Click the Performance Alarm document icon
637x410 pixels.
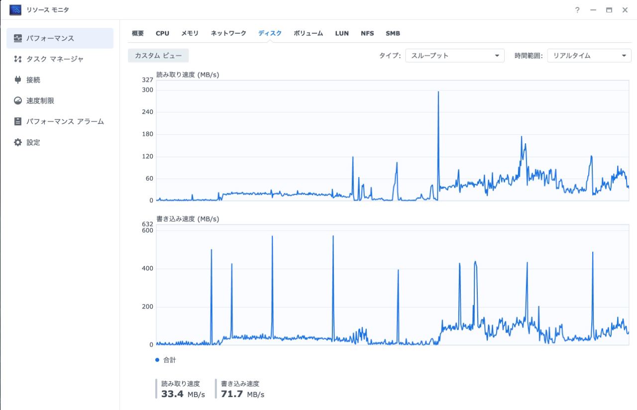click(x=18, y=121)
